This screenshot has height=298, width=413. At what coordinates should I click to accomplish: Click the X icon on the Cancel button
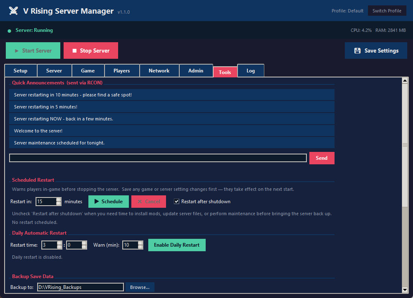(140, 202)
